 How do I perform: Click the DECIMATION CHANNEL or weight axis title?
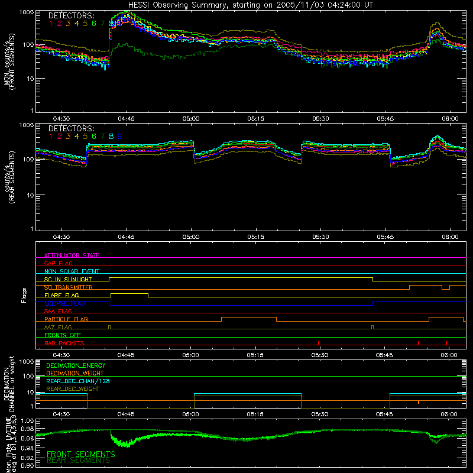click(x=9, y=384)
